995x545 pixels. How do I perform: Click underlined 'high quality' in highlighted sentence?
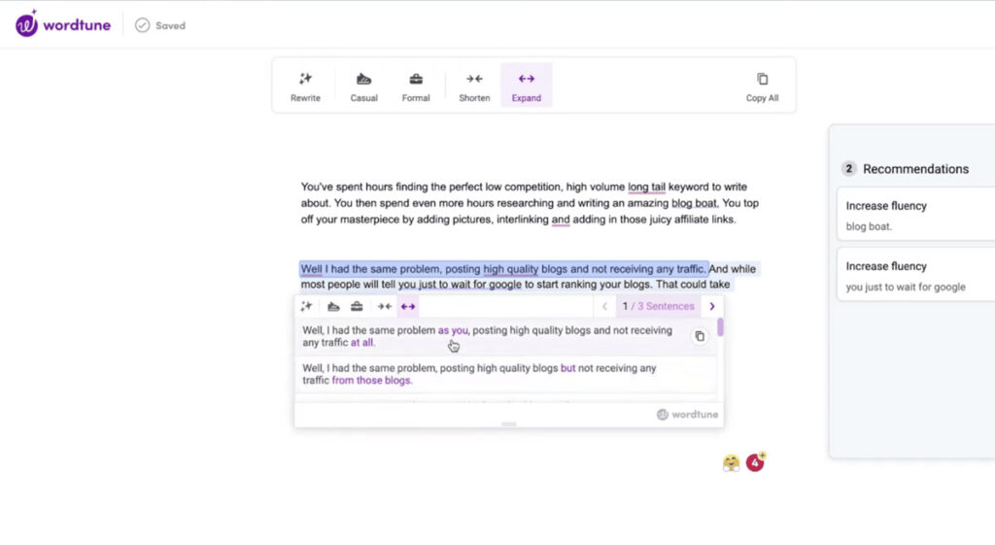pos(511,269)
